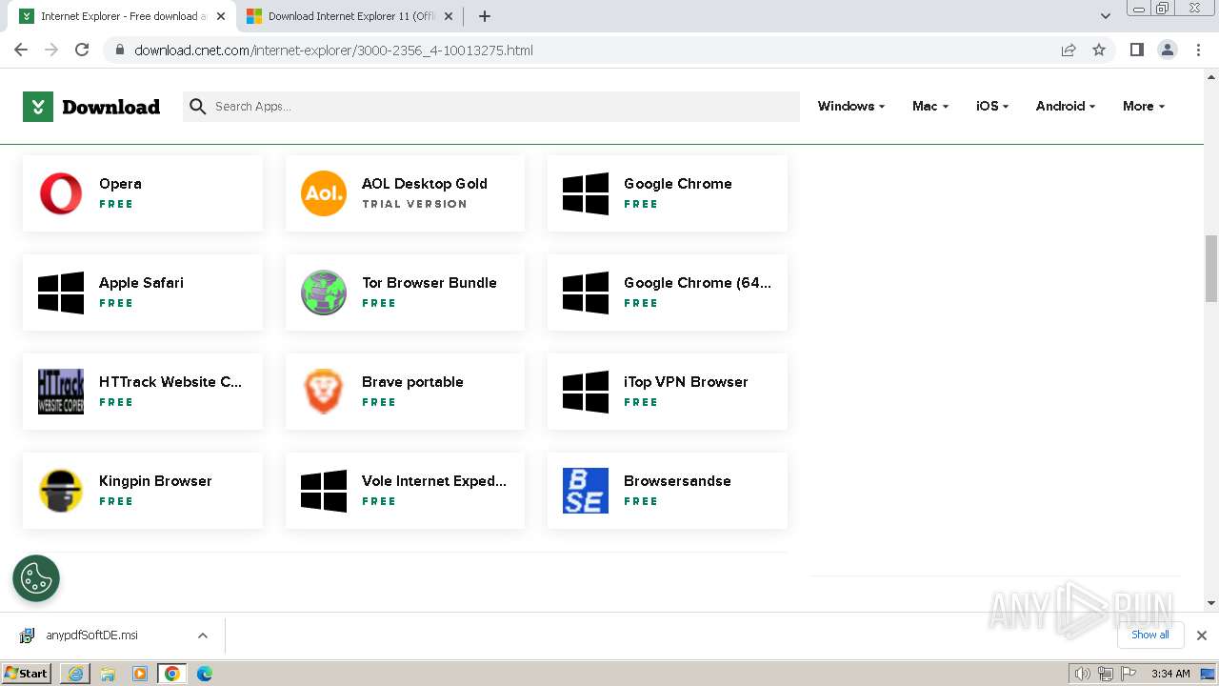Image resolution: width=1219 pixels, height=686 pixels.
Task: Expand the Windows dropdown menu
Action: 850,106
